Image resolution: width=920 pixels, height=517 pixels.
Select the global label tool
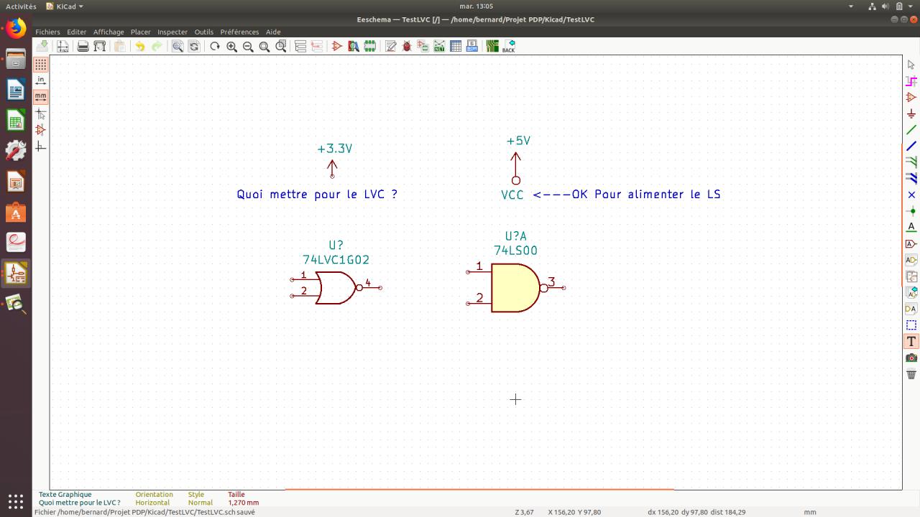pyautogui.click(x=911, y=243)
